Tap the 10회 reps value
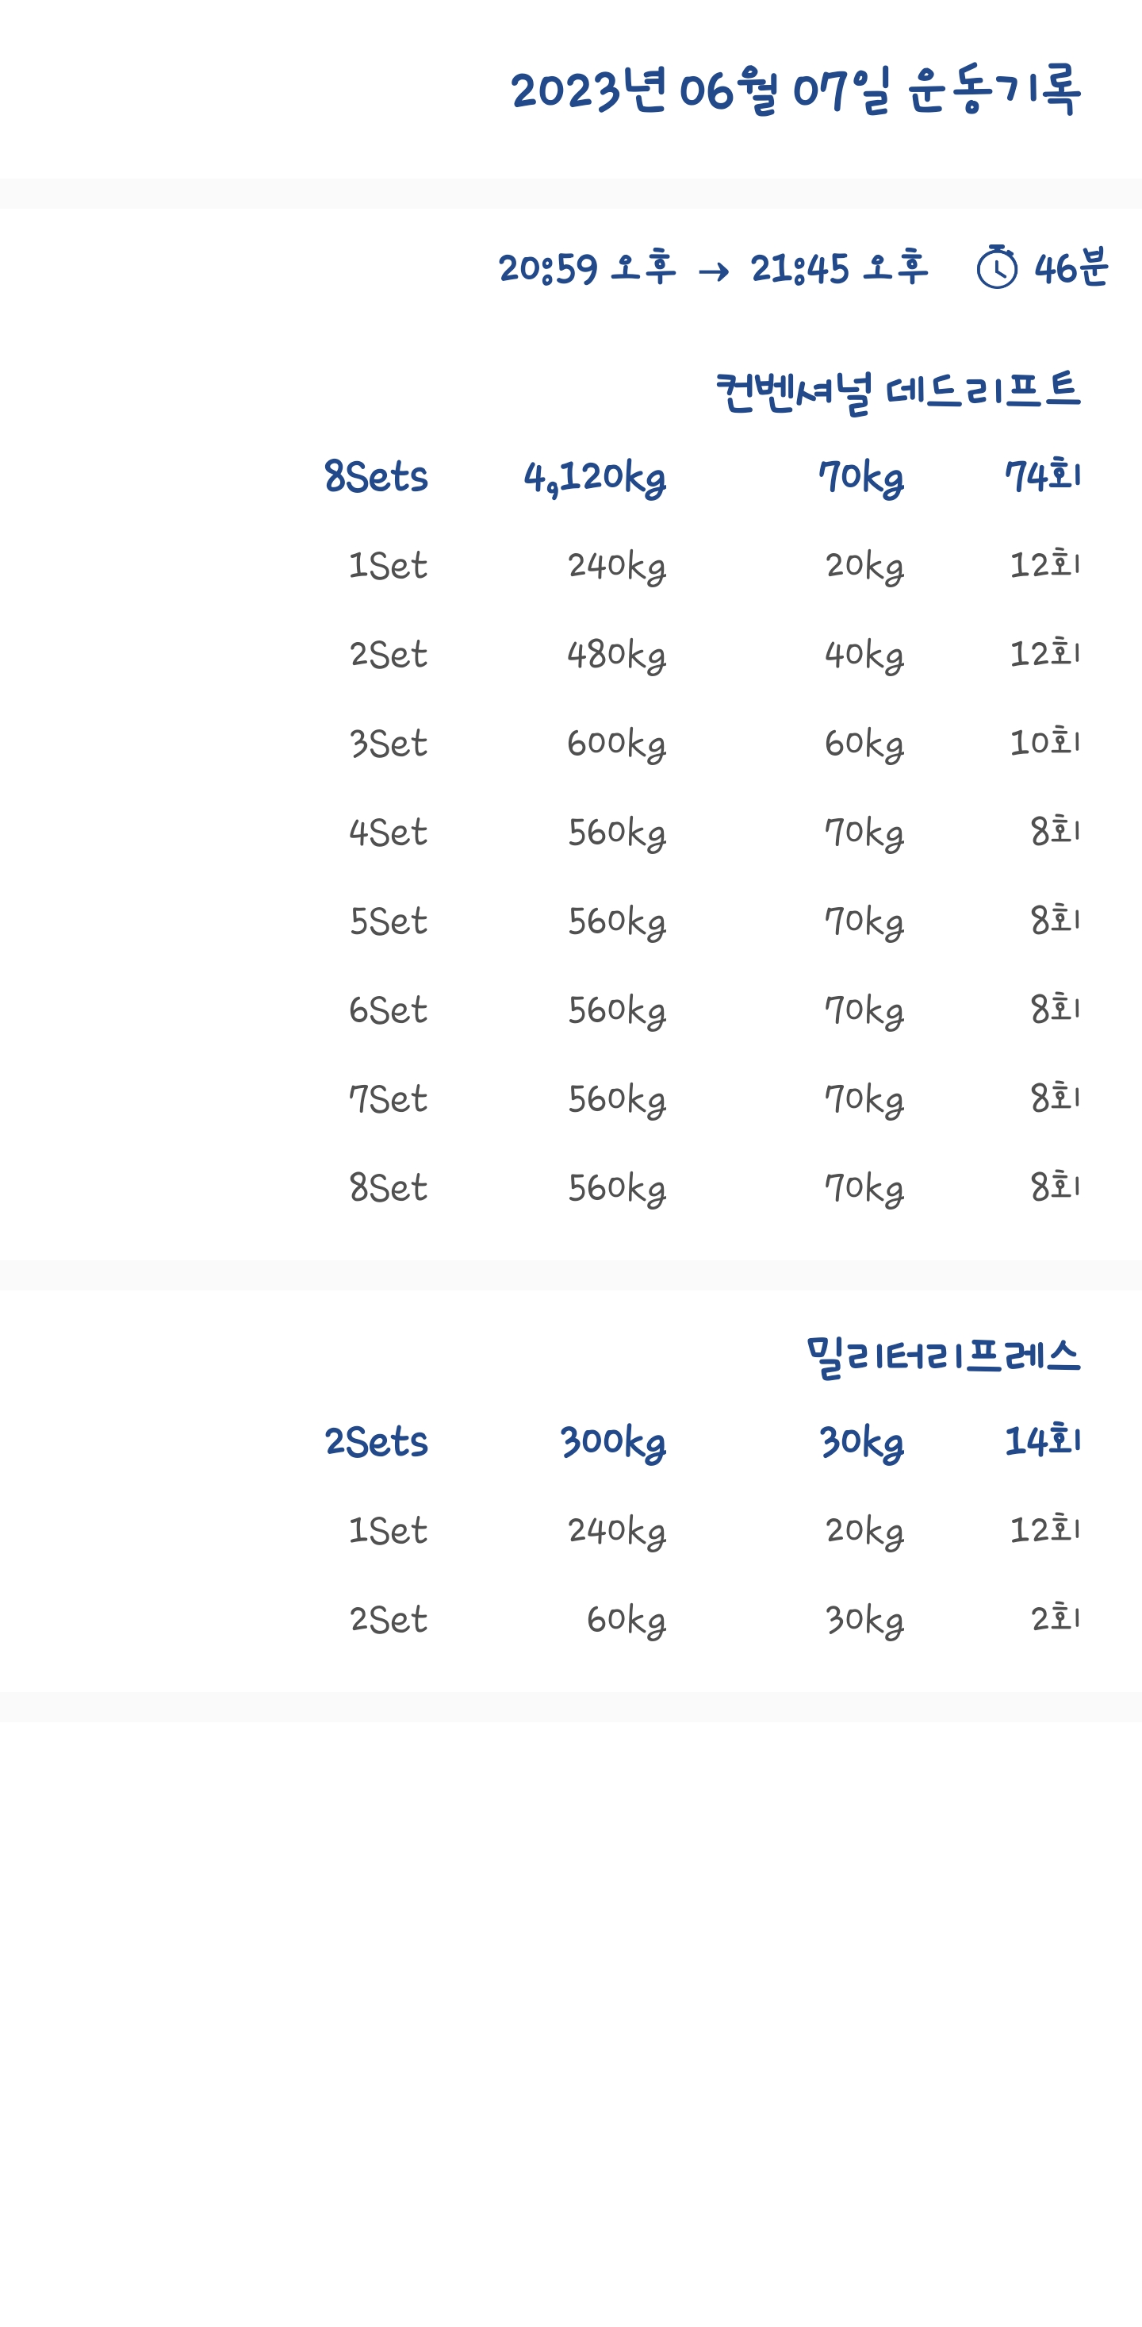The width and height of the screenshot is (1142, 2327). pos(1044,743)
